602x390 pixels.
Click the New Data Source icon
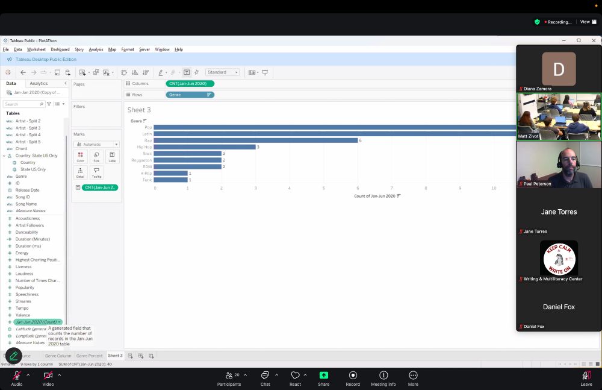68,72
